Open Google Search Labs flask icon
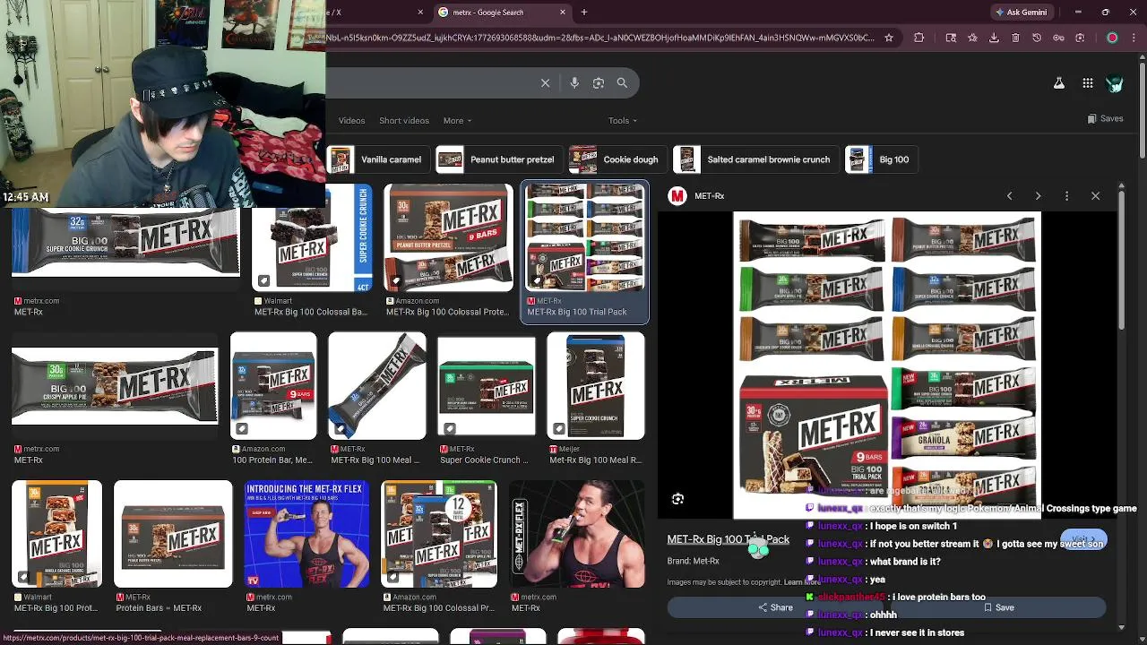 1058,83
